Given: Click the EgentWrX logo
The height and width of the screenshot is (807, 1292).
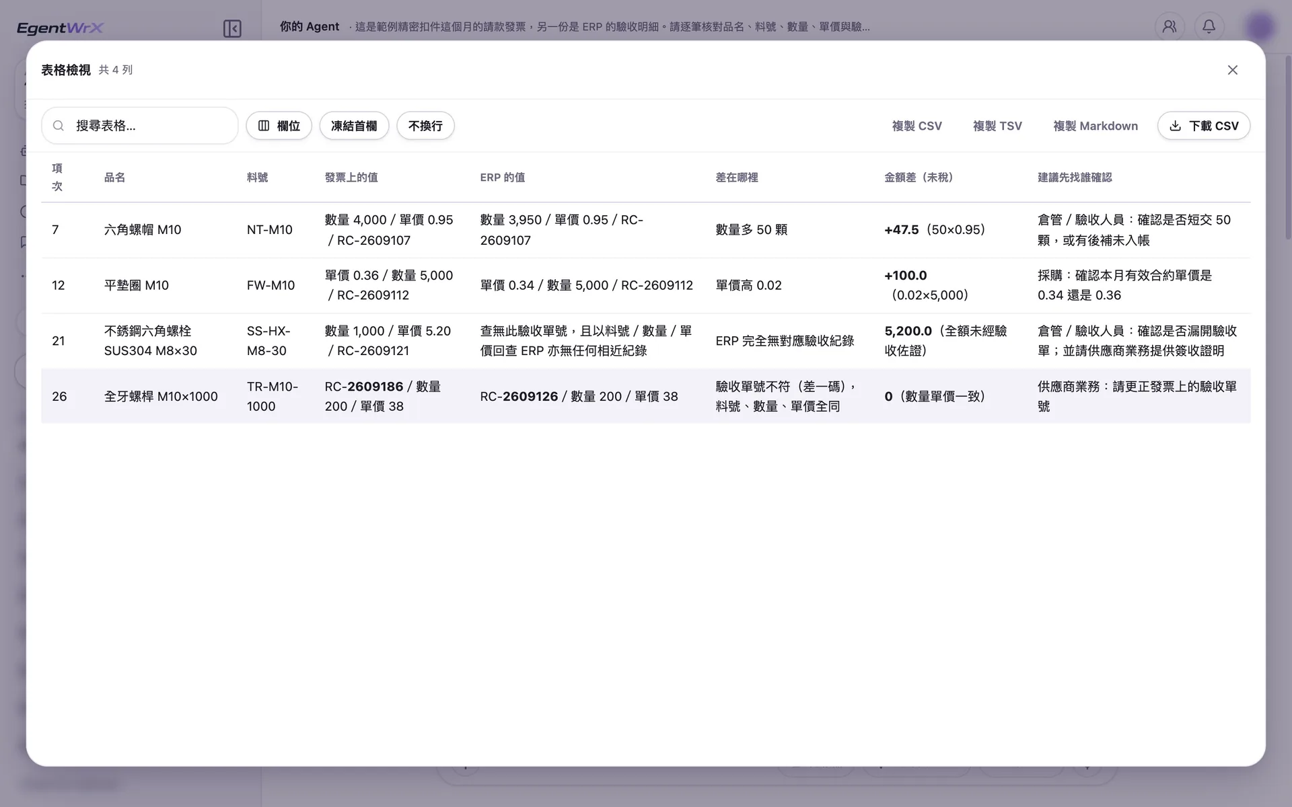Looking at the screenshot, I should [60, 28].
